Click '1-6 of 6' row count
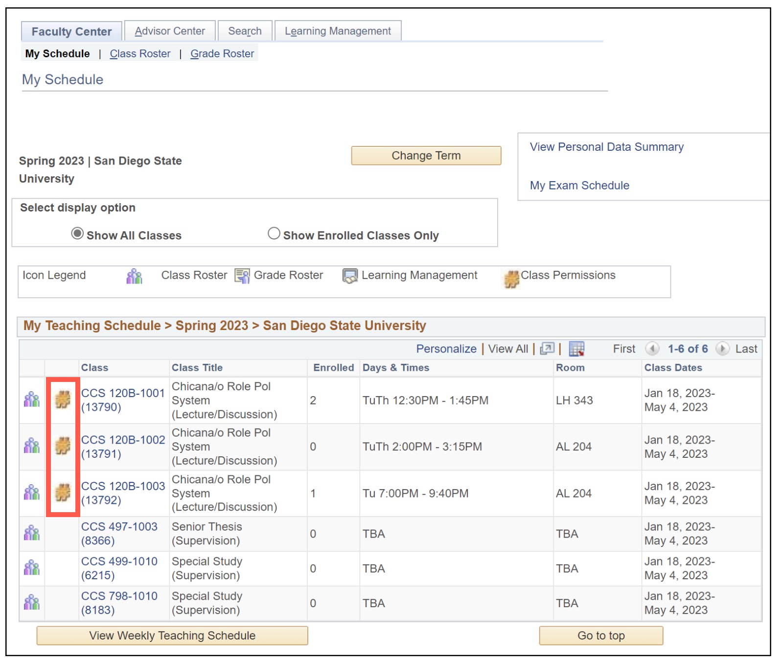780x663 pixels. pyautogui.click(x=688, y=349)
